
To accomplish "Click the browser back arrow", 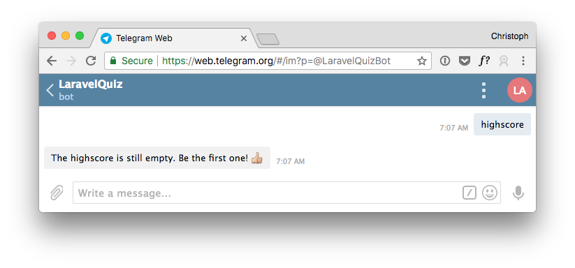I will [x=52, y=61].
